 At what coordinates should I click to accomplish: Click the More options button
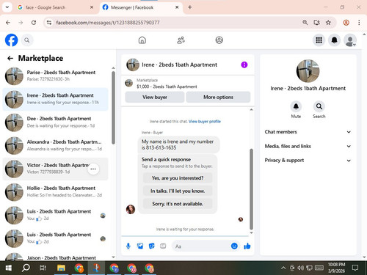218,97
